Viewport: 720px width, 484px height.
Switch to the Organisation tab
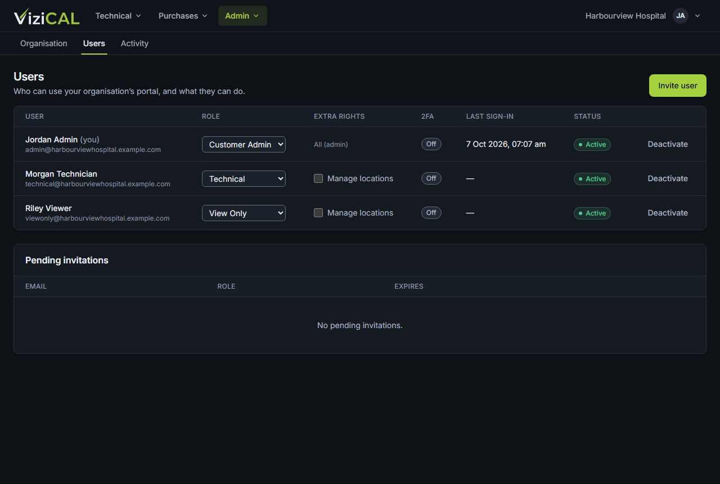pyautogui.click(x=44, y=43)
